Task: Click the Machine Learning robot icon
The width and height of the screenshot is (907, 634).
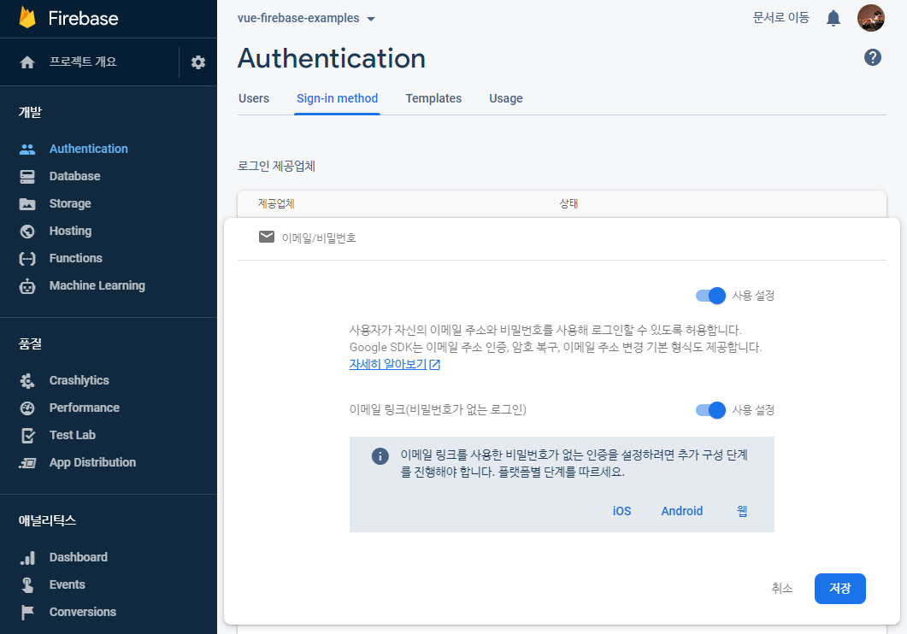Action: point(27,286)
